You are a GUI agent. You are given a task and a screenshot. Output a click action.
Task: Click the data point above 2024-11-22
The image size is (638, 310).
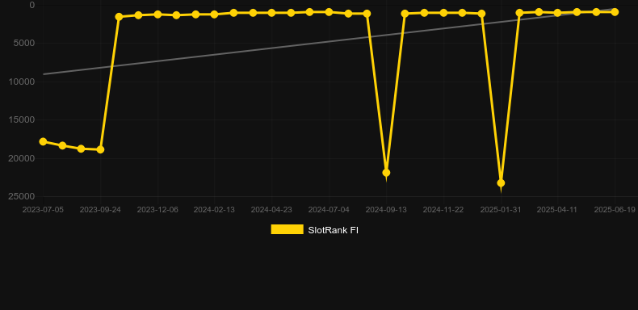443,13
